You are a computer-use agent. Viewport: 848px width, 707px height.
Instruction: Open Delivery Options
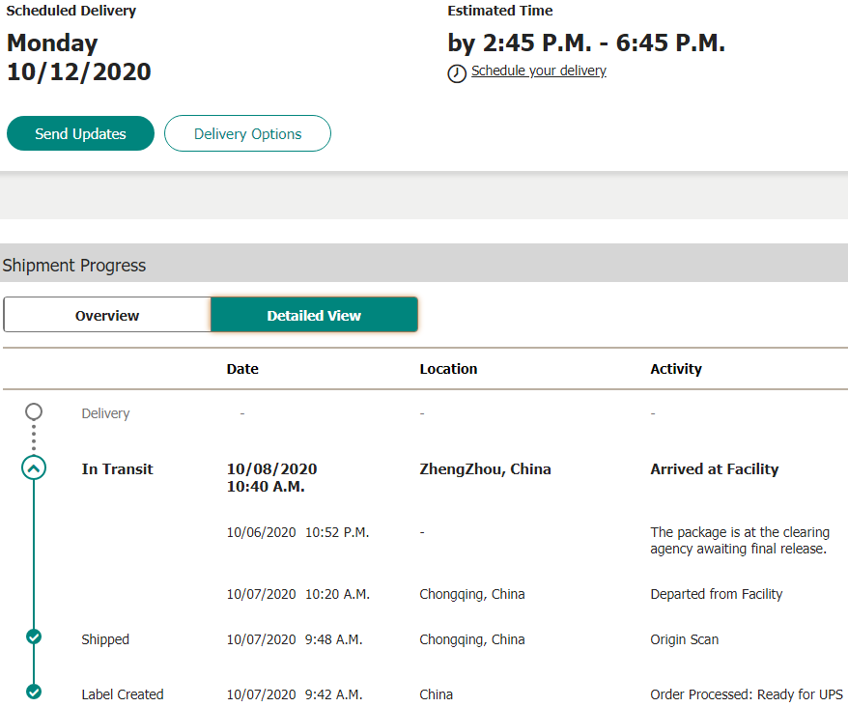point(247,133)
